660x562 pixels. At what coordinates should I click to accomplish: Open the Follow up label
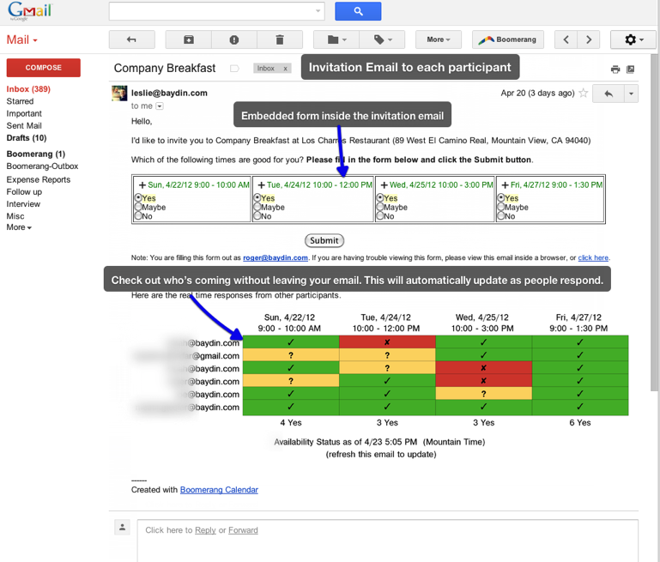[24, 192]
